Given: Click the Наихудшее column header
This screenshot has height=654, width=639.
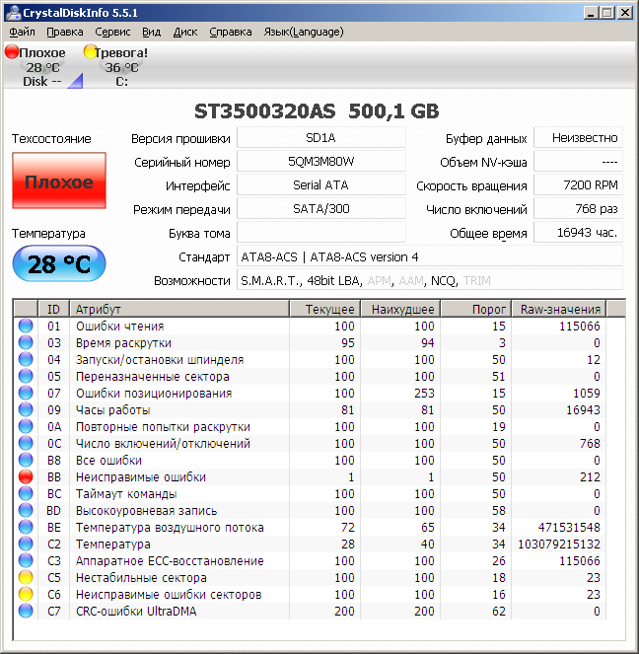Looking at the screenshot, I should point(401,309).
